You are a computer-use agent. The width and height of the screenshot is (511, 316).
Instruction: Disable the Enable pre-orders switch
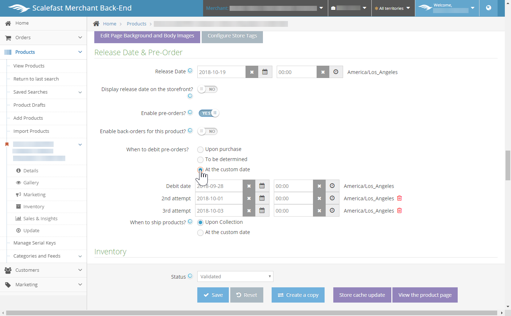[209, 113]
